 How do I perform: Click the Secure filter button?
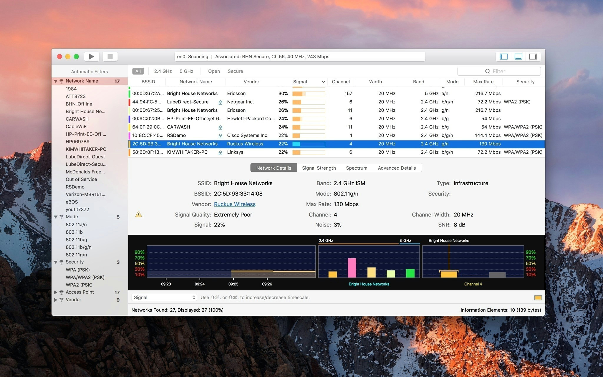(235, 71)
